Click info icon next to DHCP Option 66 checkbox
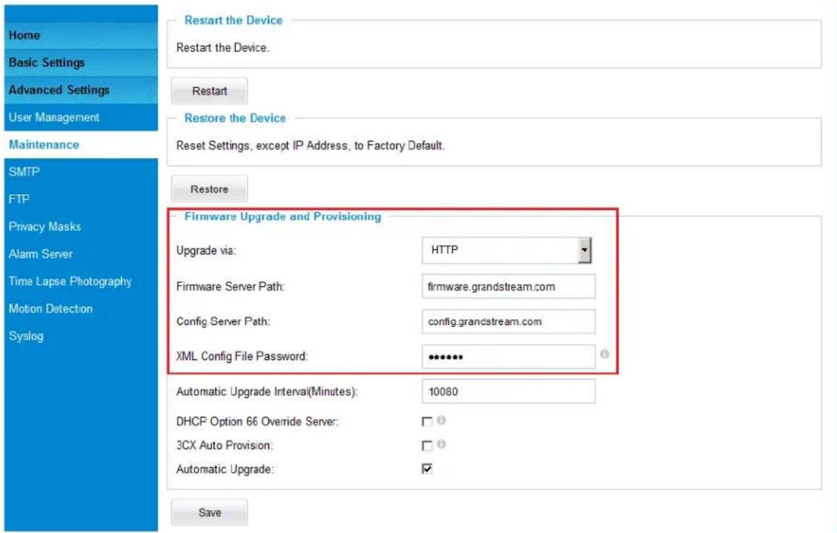The height and width of the screenshot is (533, 837). 441,420
